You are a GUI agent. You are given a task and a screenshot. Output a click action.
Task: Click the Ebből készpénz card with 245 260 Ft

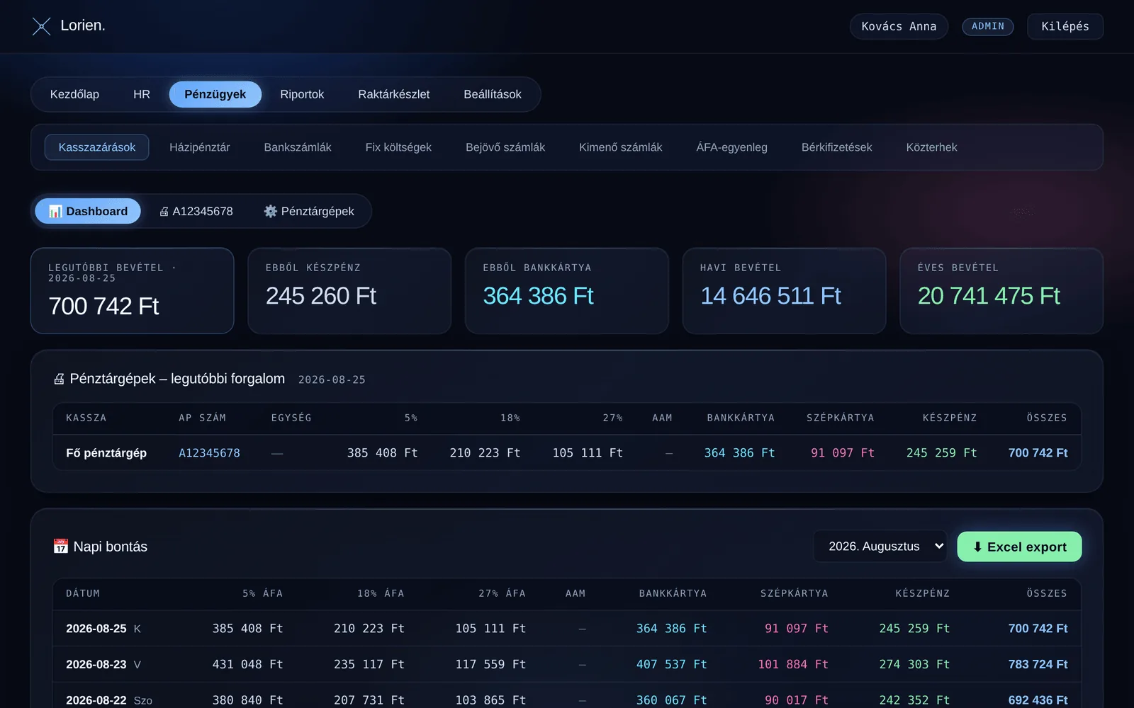349,290
